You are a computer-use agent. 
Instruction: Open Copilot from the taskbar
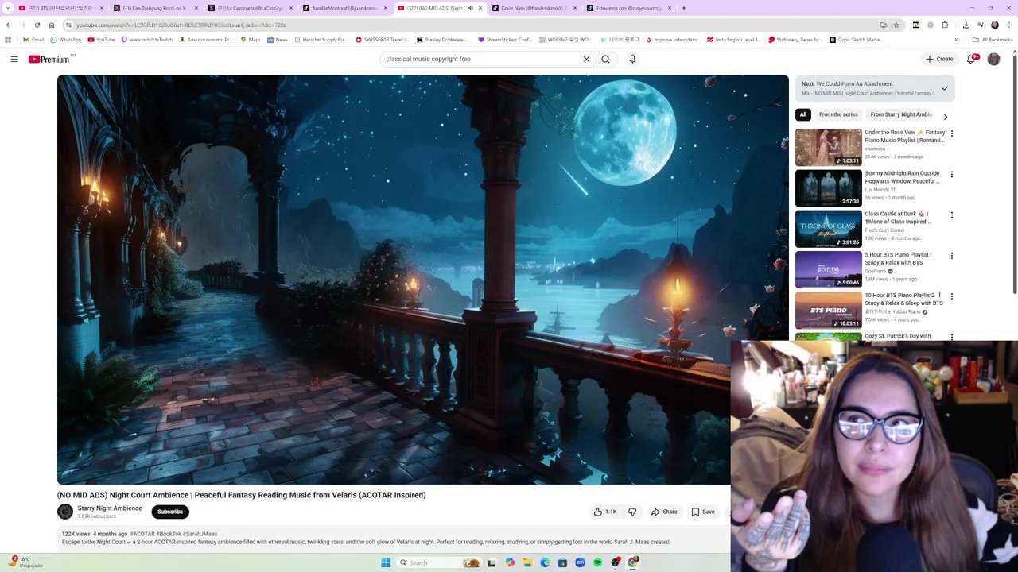tap(510, 562)
